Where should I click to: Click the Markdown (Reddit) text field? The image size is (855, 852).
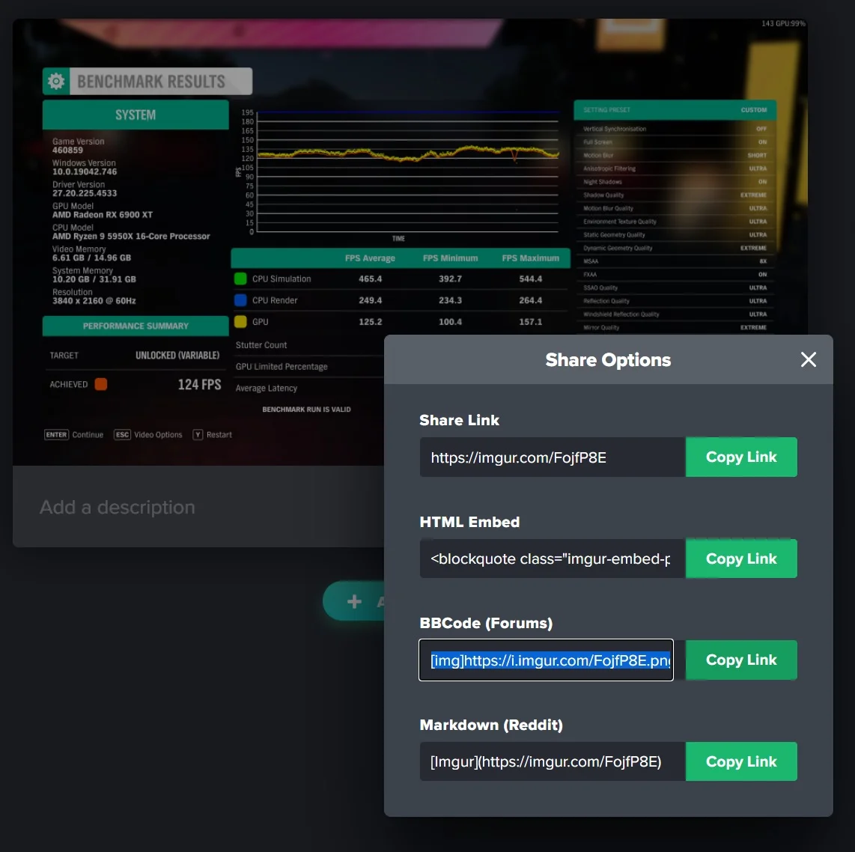click(x=553, y=761)
